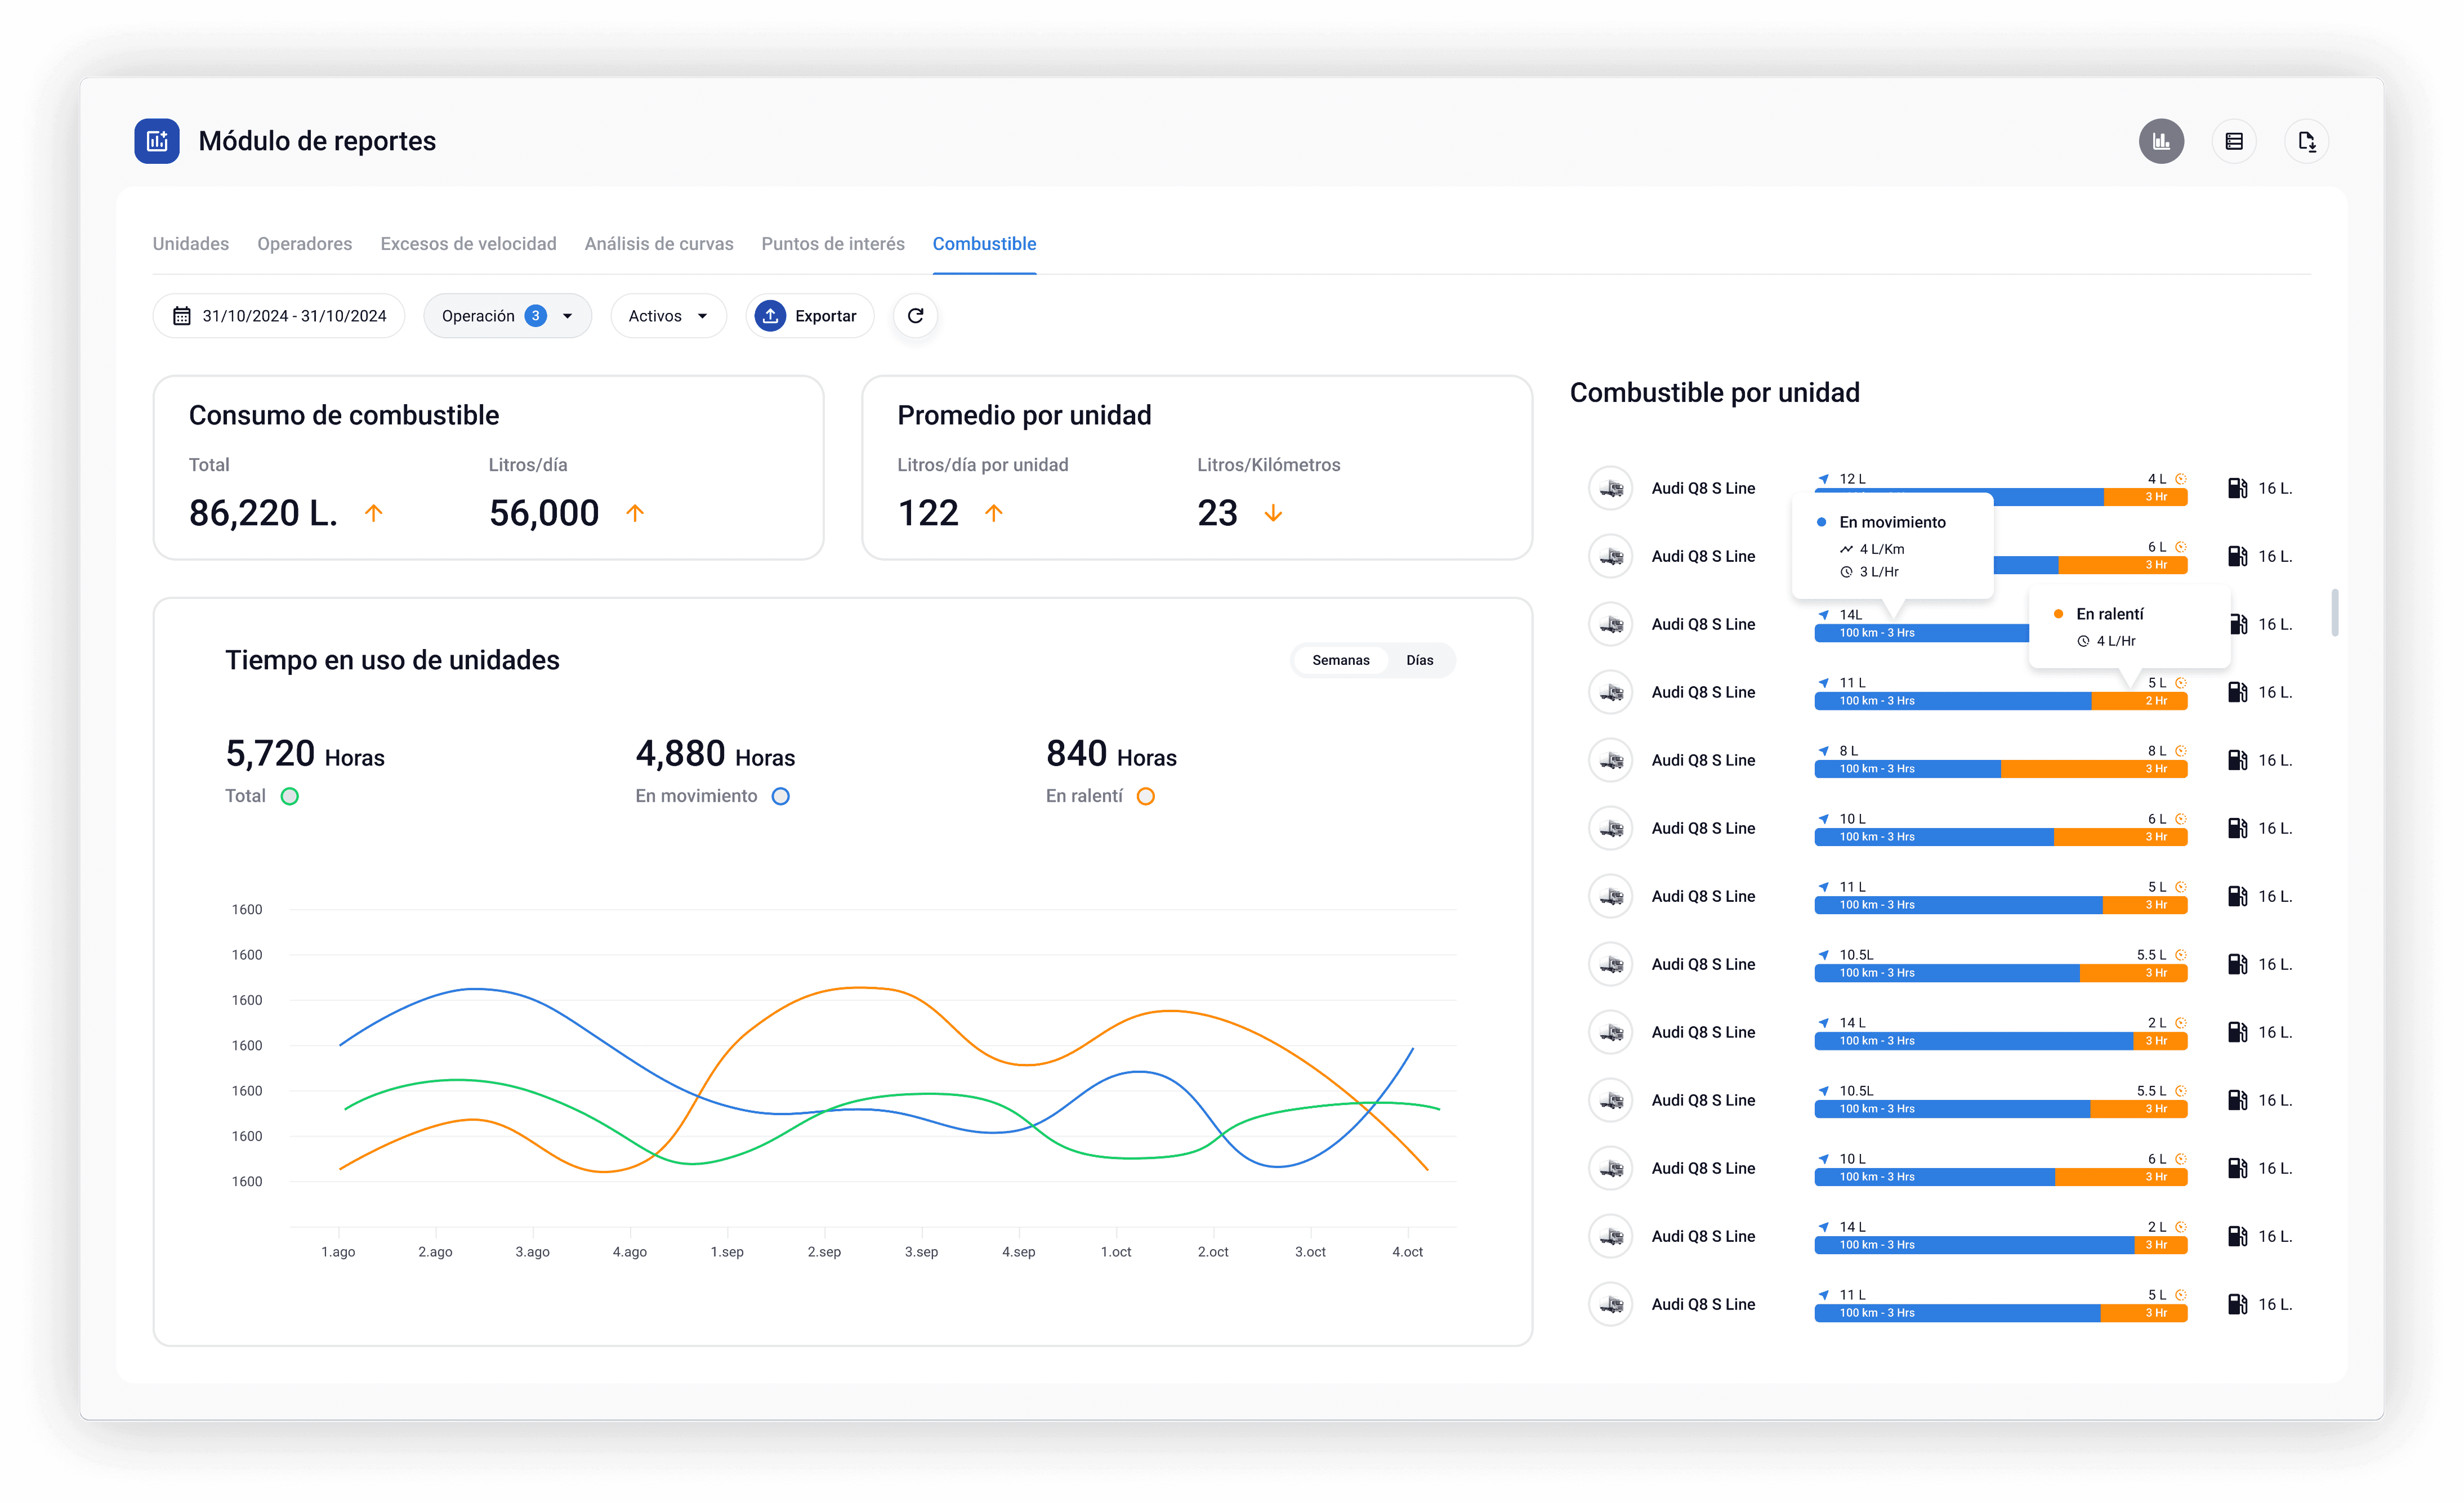Click the fuel pump icon on first row
Screen dimensions: 2464x1503
point(2237,488)
